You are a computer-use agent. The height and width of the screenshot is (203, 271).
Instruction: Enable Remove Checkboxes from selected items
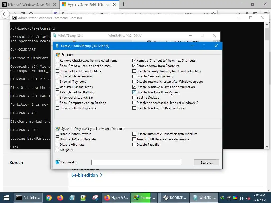(x=57, y=61)
